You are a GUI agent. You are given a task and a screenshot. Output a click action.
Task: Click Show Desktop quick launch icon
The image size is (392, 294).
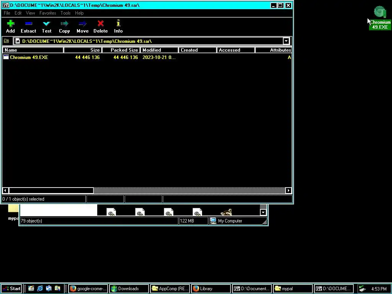(31, 289)
